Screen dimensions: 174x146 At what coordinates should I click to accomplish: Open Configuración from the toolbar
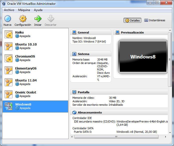pos(23,19)
